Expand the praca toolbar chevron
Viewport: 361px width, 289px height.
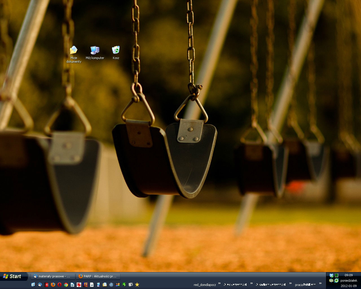tap(320, 283)
